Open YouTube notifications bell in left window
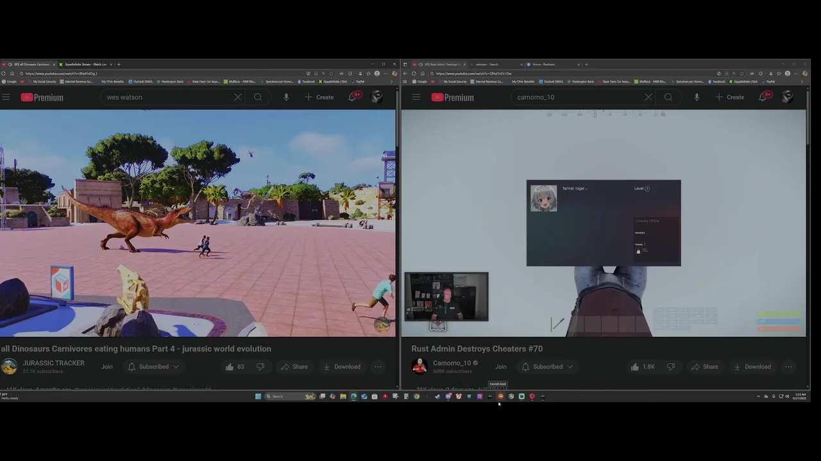 pyautogui.click(x=353, y=97)
